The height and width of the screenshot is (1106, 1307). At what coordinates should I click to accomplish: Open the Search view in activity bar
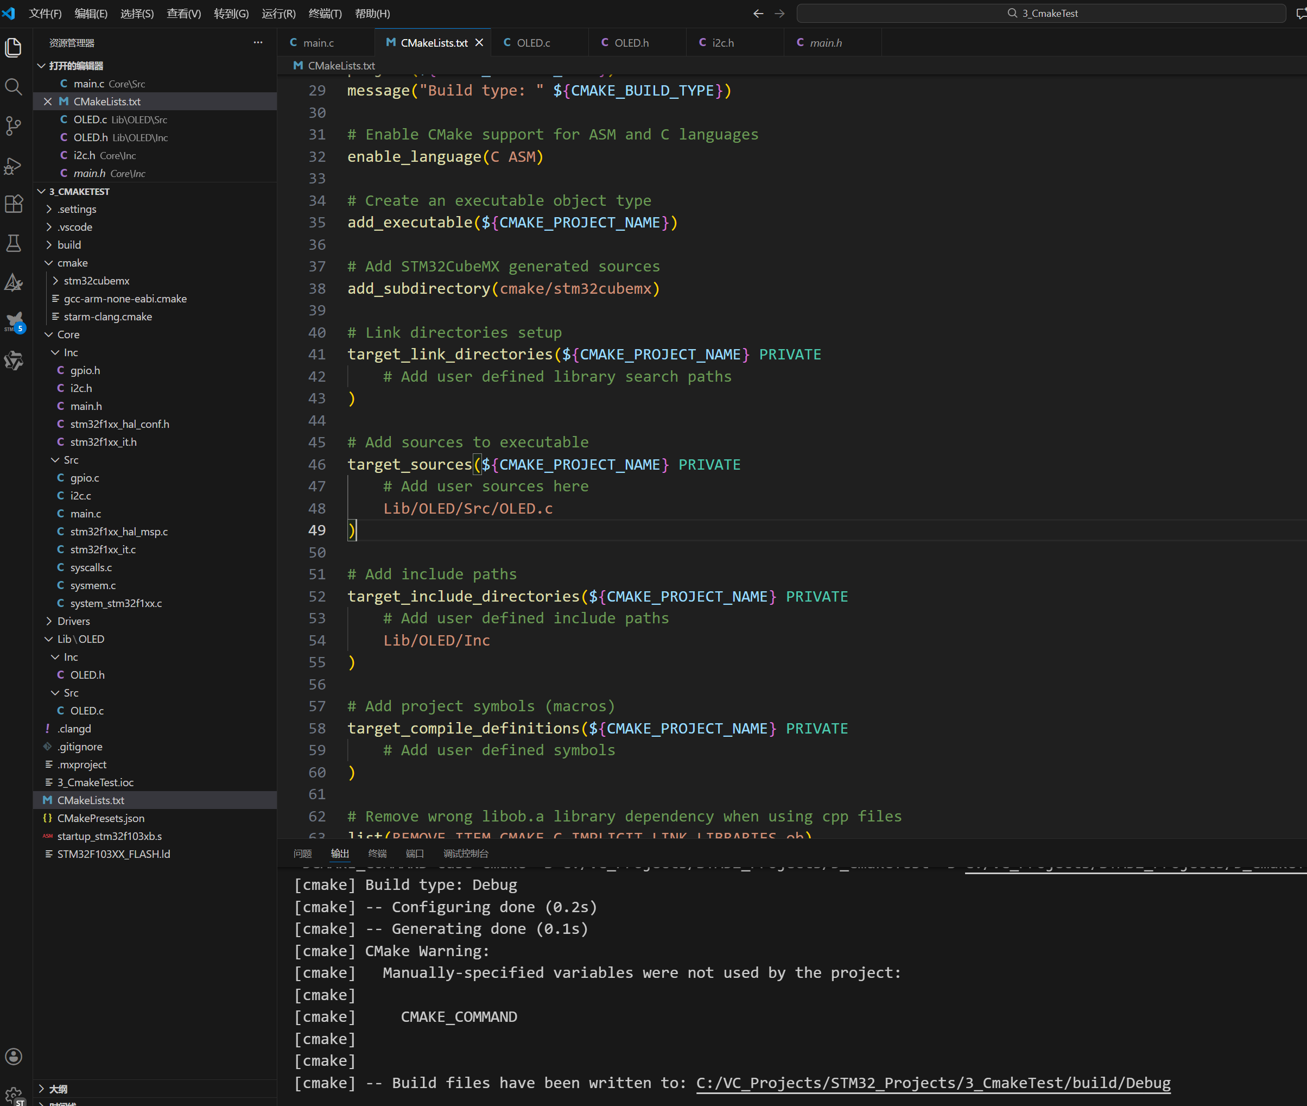coord(13,86)
